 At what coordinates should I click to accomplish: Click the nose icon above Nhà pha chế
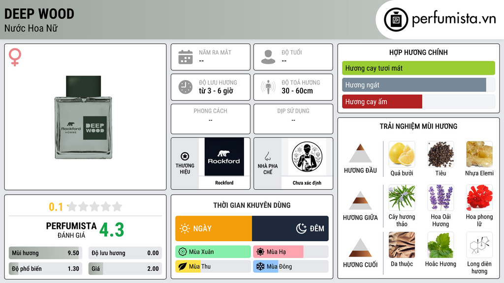(x=267, y=156)
